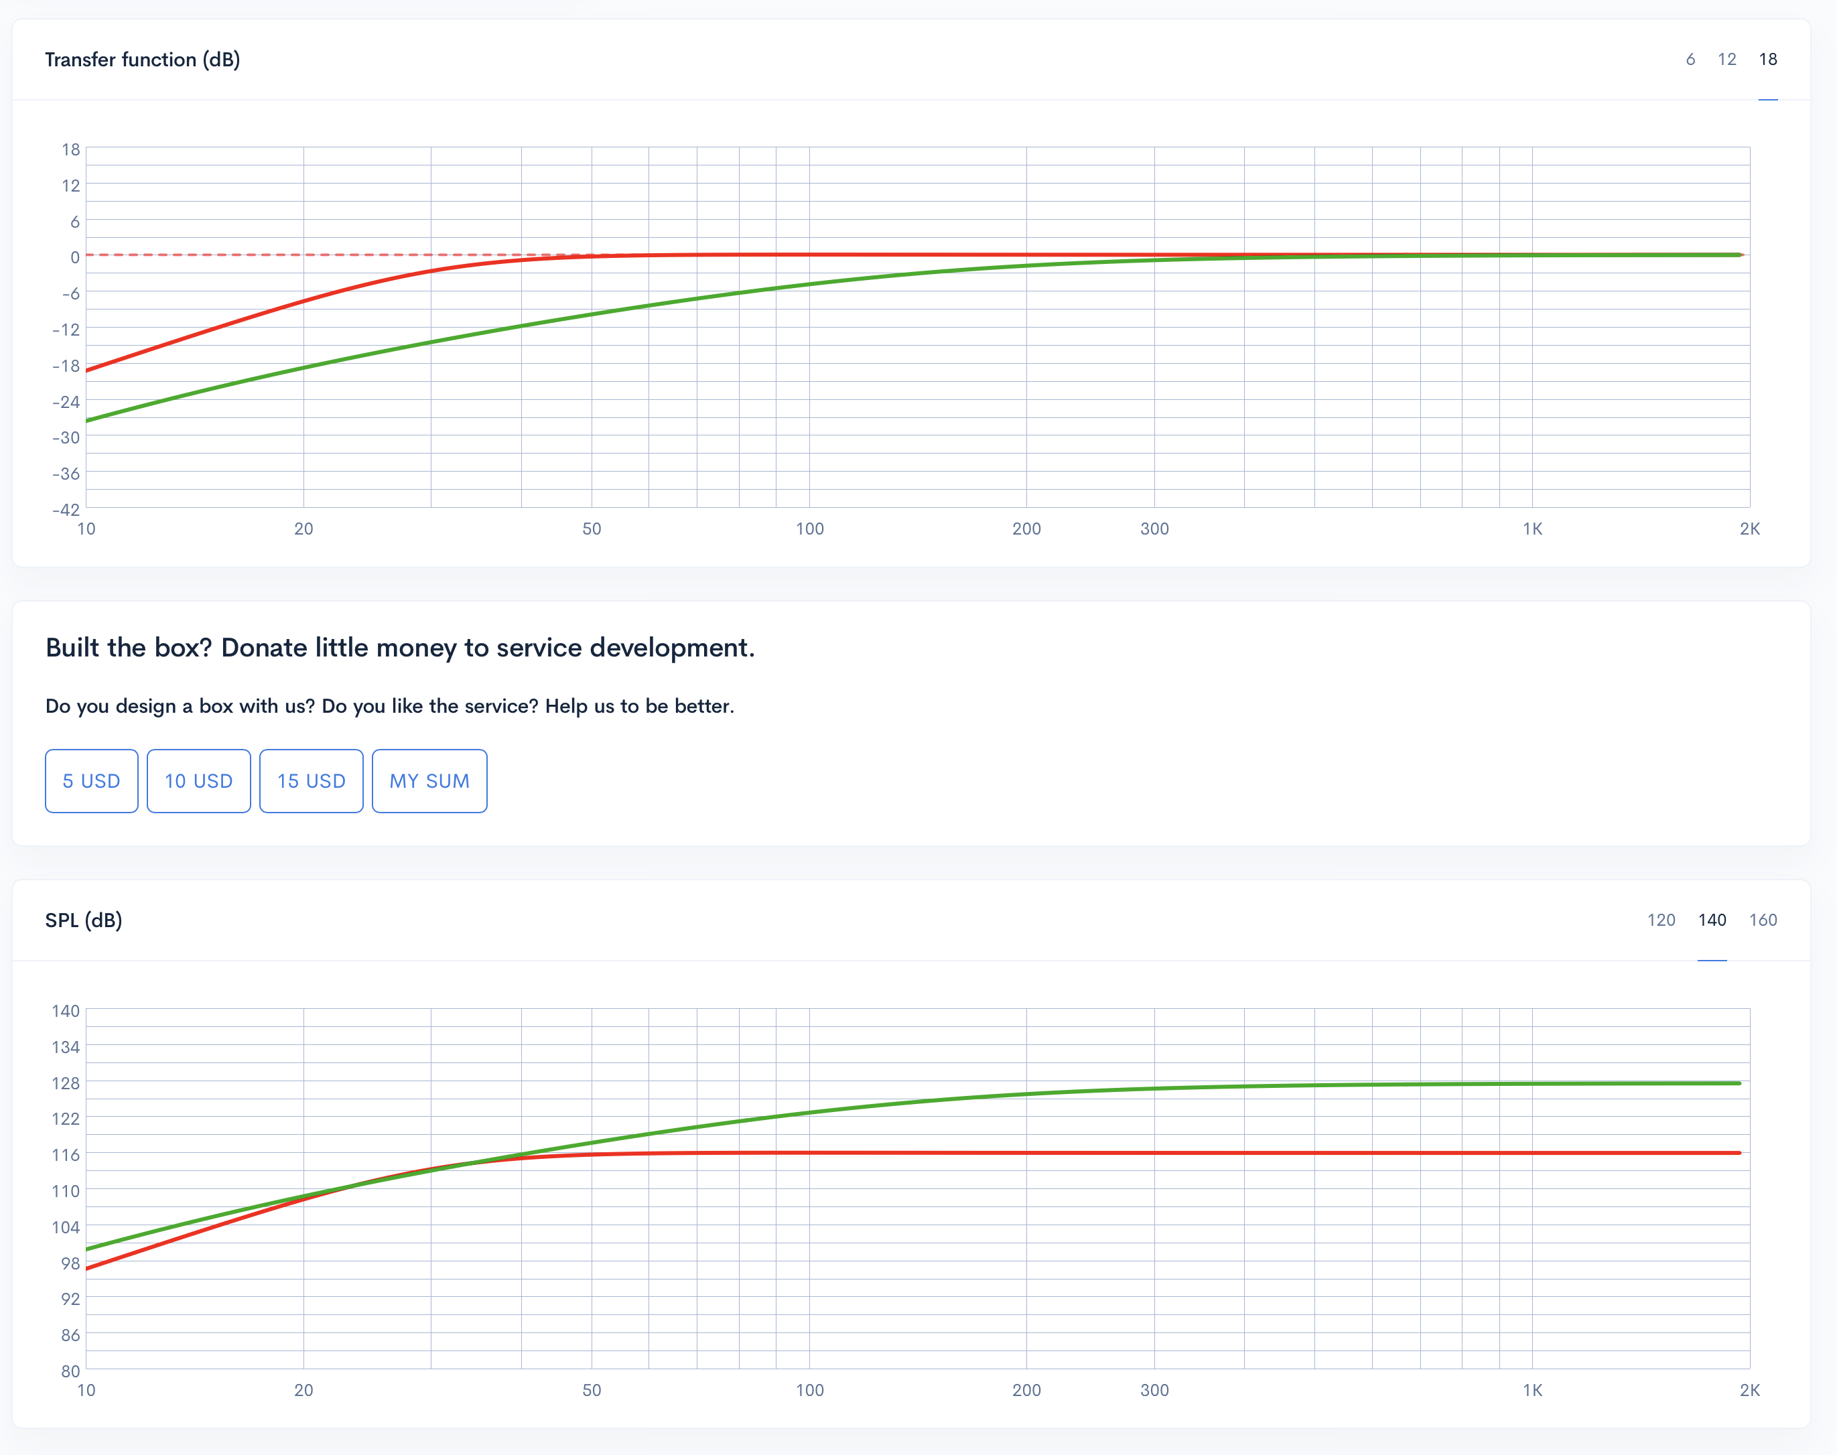Click the -42 label on Transfer function axis
The image size is (1837, 1455).
tap(66, 510)
